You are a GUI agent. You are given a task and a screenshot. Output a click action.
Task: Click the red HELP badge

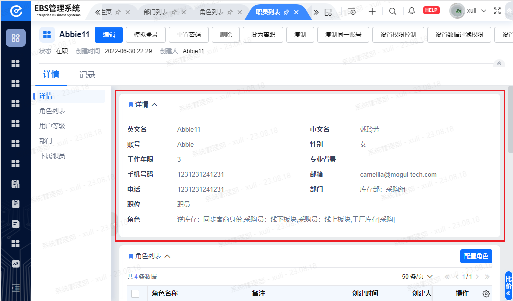click(431, 10)
